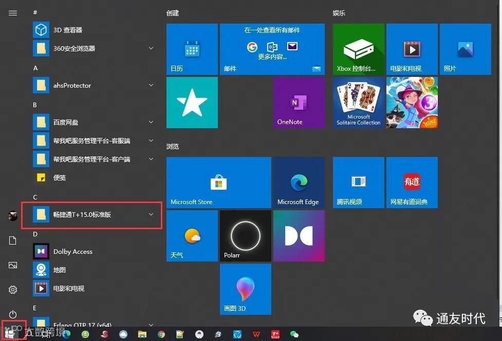Click the A section letter header
This screenshot has height=341, width=502.
(x=35, y=68)
